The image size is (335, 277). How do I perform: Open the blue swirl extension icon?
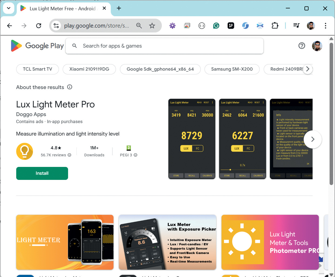click(x=245, y=26)
